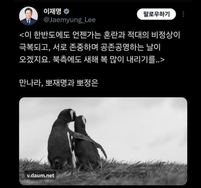Image resolution: width=201 pixels, height=188 pixels.
Task: Open the penguin photo link preview card
Action: click(x=103, y=141)
